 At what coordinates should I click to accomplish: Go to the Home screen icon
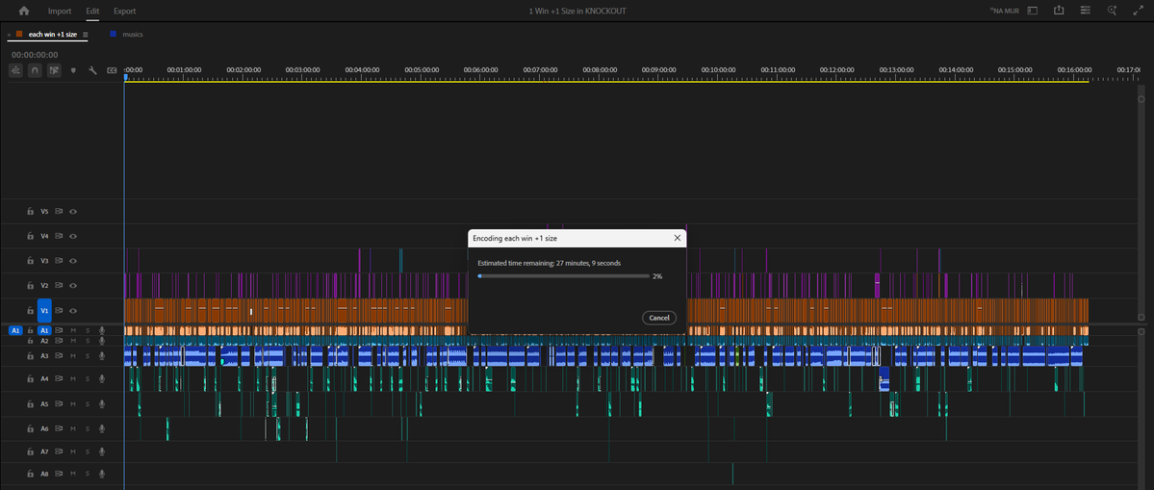24,11
